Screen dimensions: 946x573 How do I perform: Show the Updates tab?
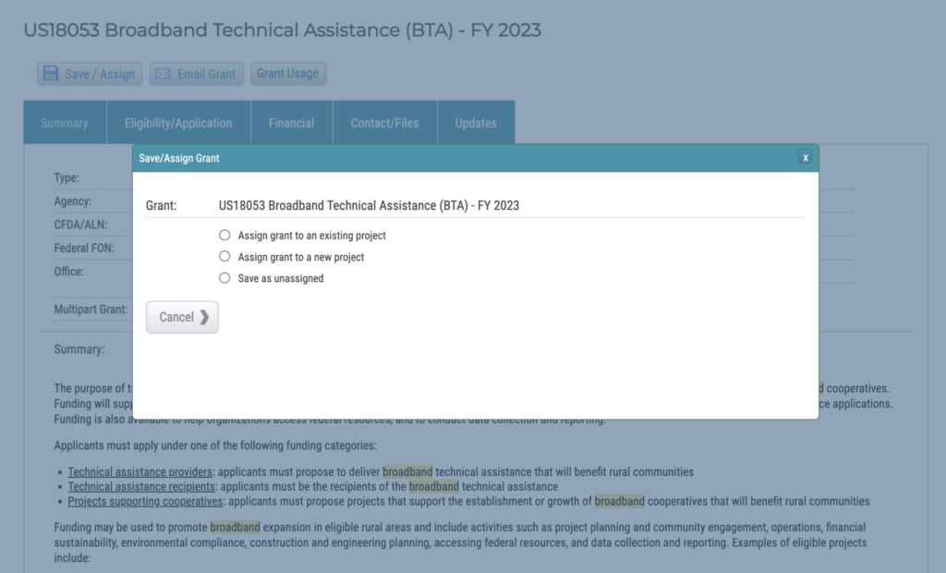click(x=476, y=123)
